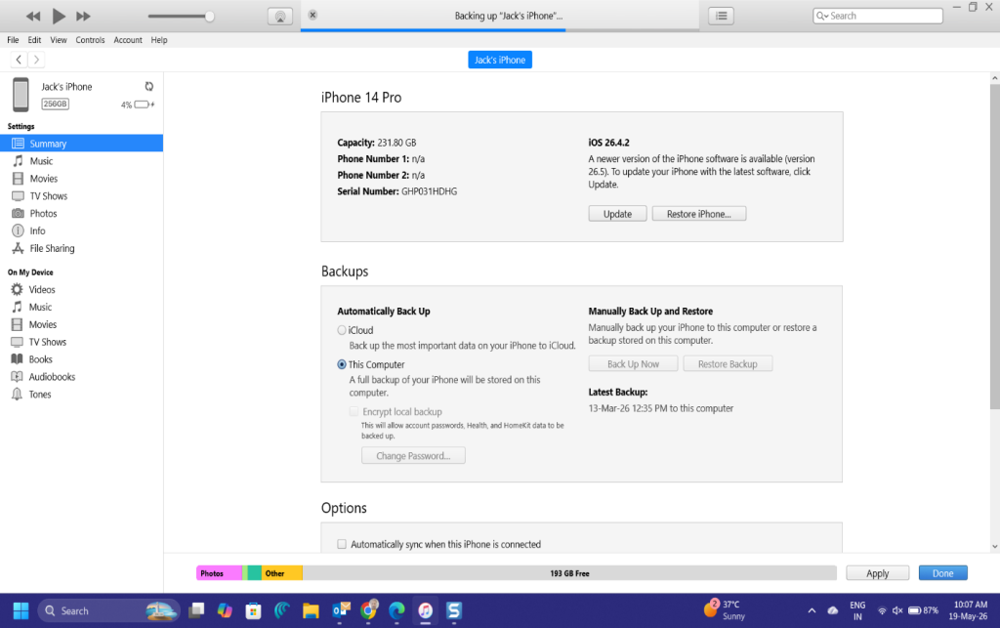Click the Restore Backup button
This screenshot has width=1000, height=628.
(x=728, y=364)
